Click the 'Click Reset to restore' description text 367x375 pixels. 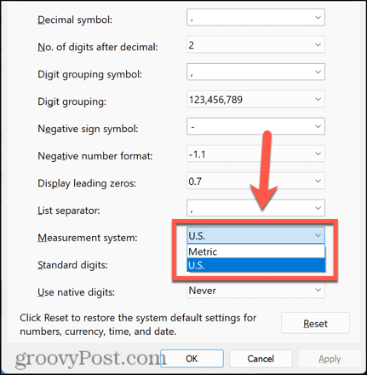138,325
